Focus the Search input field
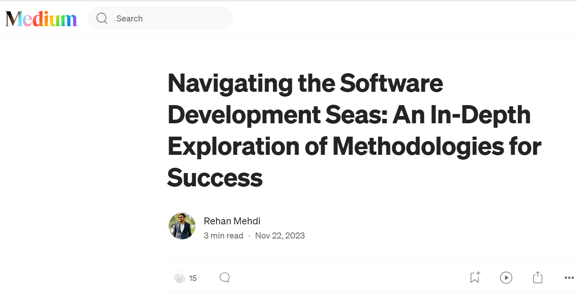 tap(160, 18)
